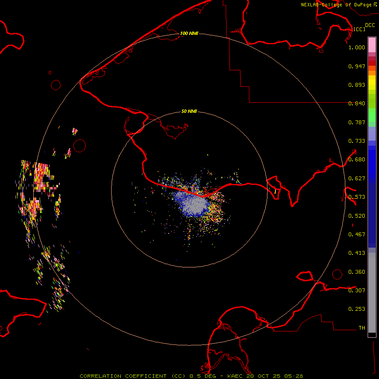Pick the light pink band of the color scale
This screenshot has height=379, width=379.
[372, 45]
